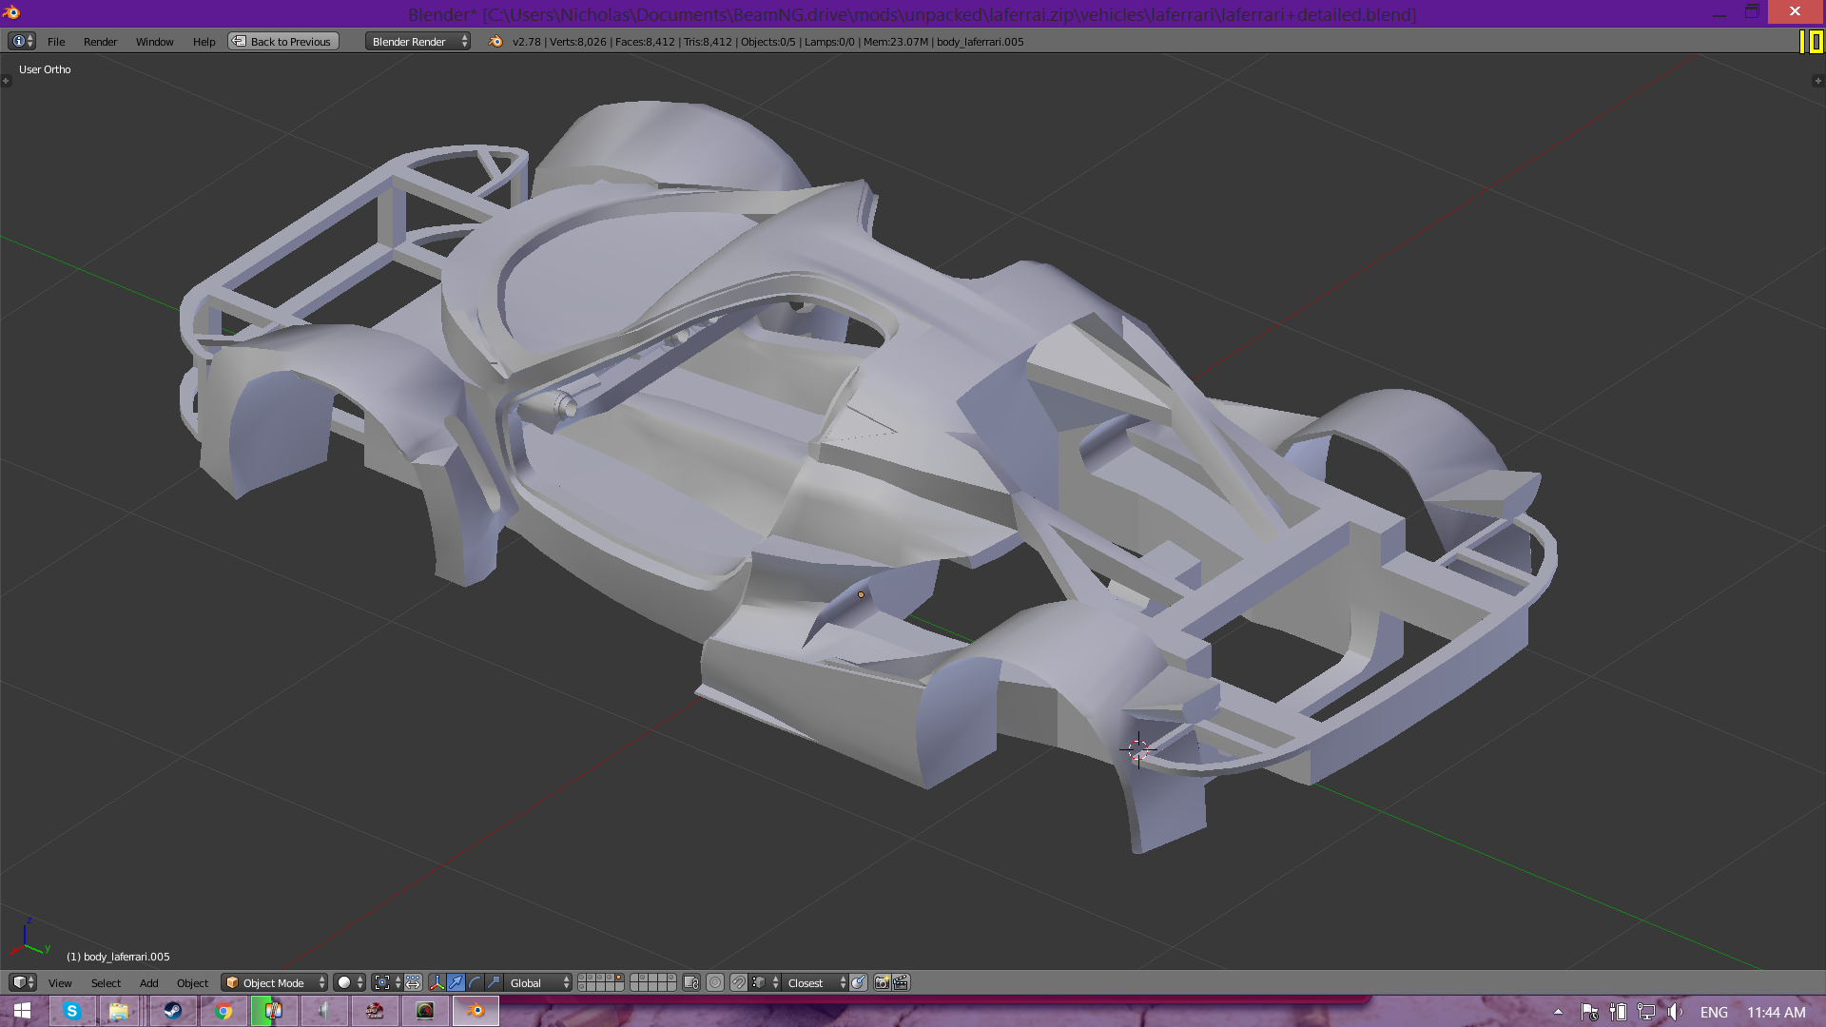Image resolution: width=1826 pixels, height=1027 pixels.
Task: Open the Blender Render engine dropdown
Action: [x=418, y=42]
